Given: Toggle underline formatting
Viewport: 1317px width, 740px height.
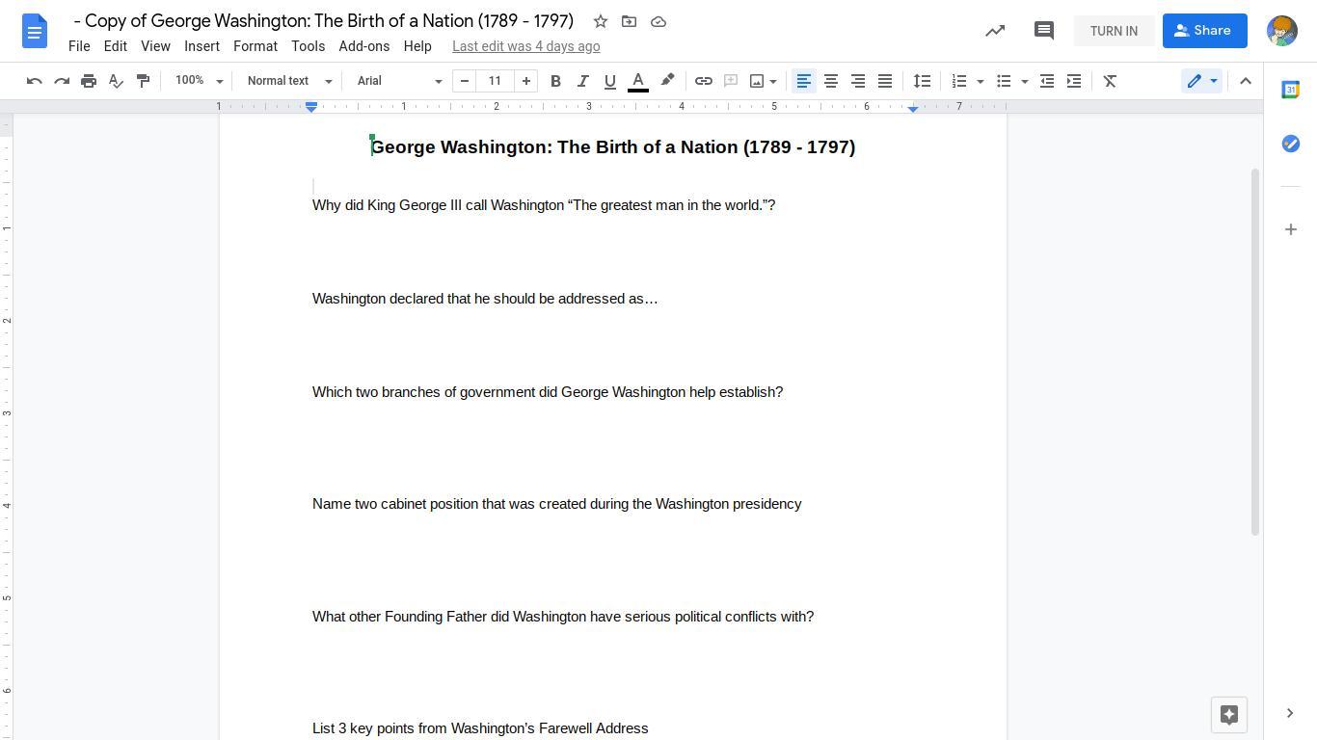Looking at the screenshot, I should [609, 81].
